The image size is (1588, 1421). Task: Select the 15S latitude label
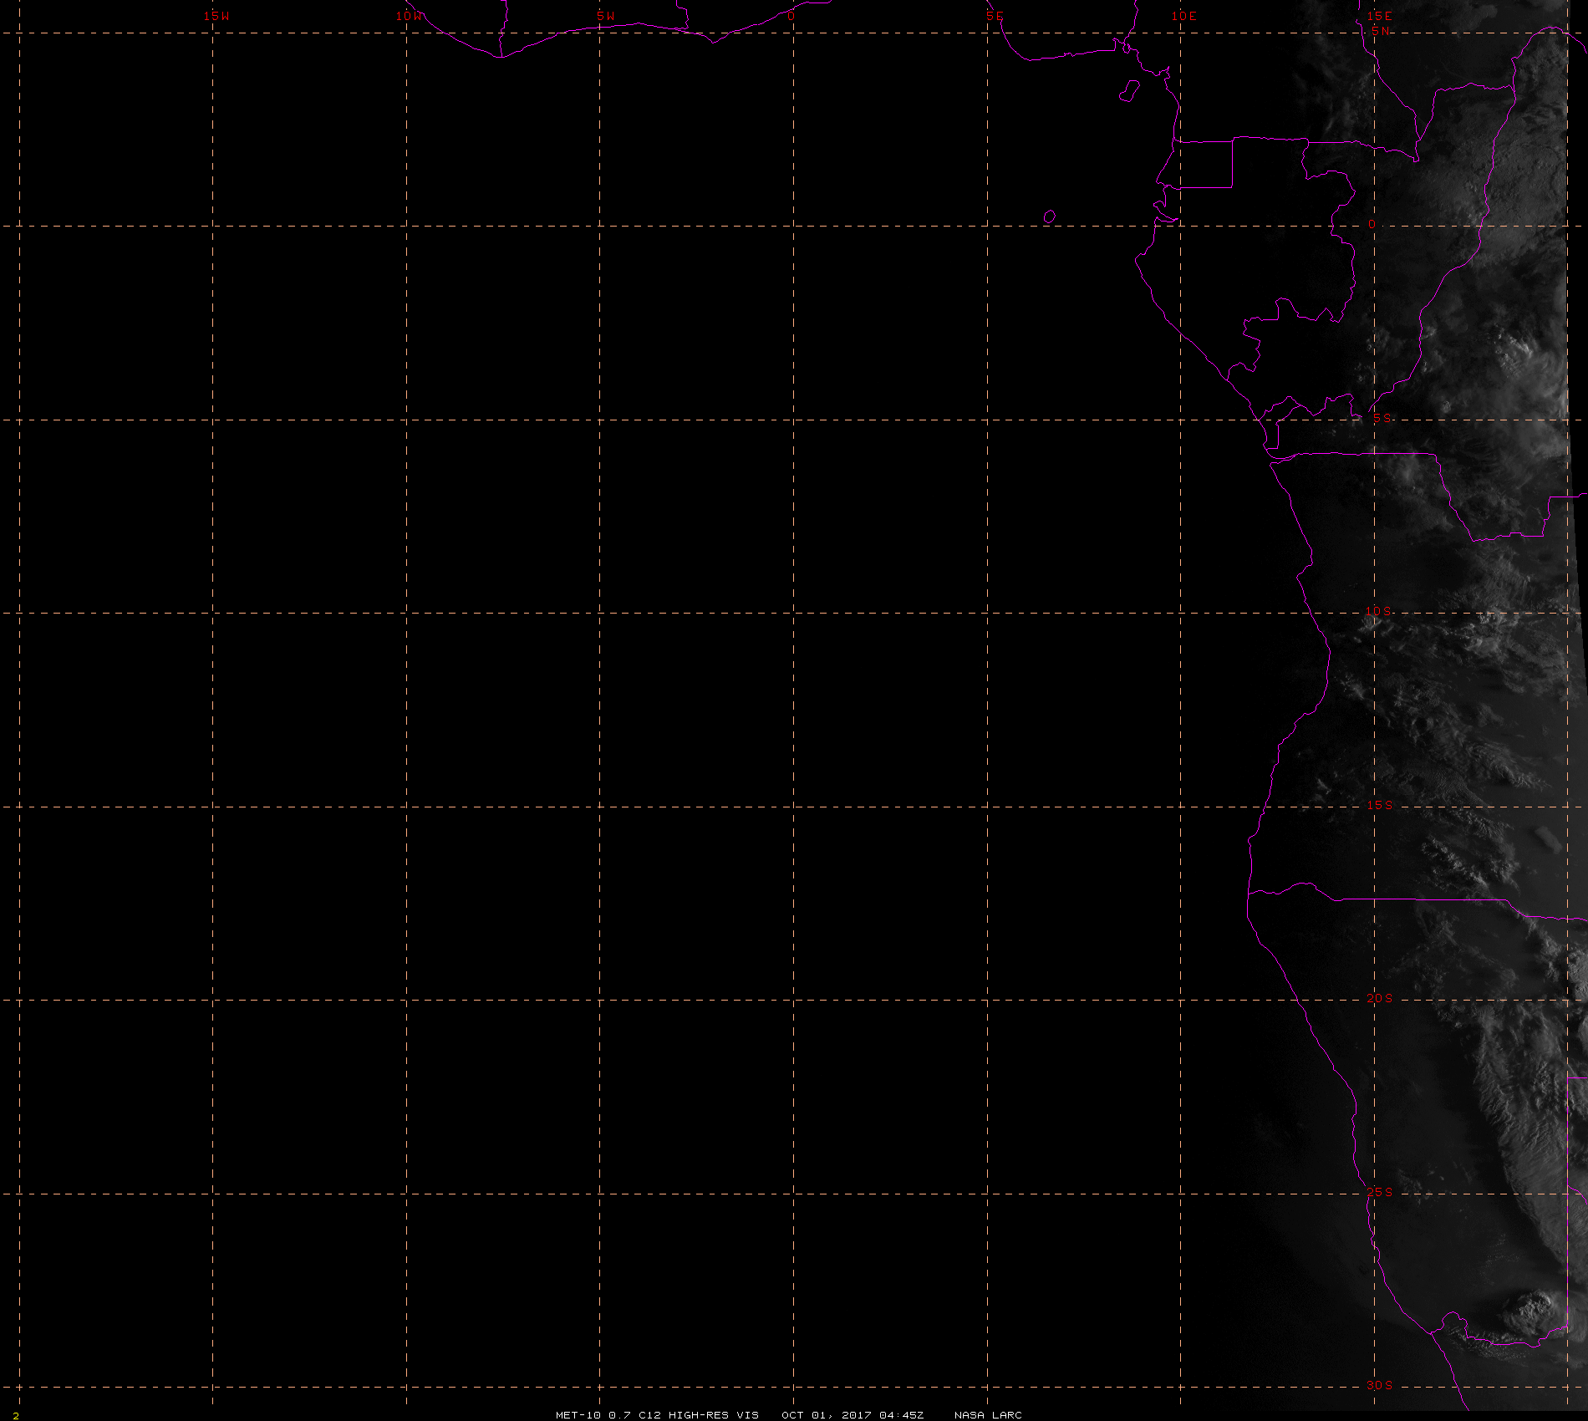(x=1380, y=805)
